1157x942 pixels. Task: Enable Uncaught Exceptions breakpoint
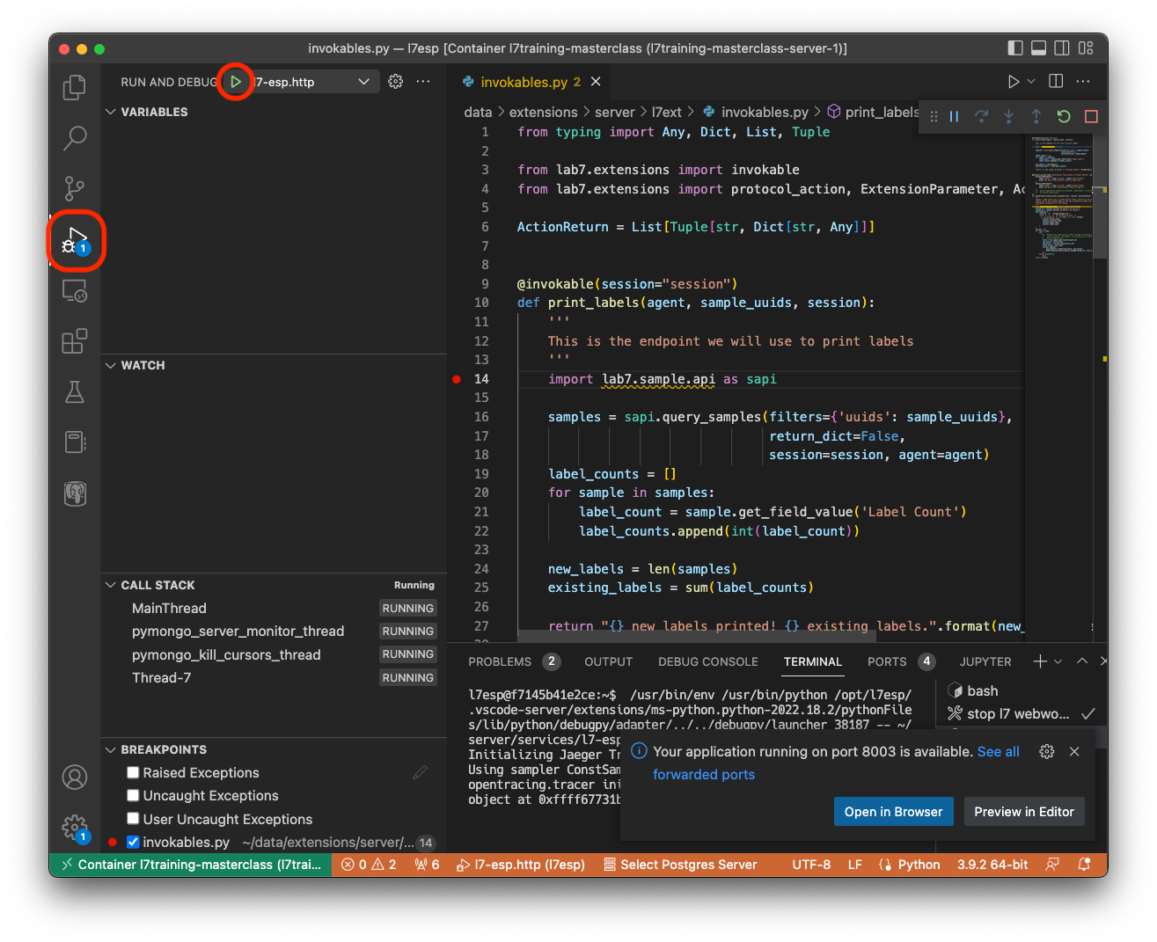(x=133, y=795)
